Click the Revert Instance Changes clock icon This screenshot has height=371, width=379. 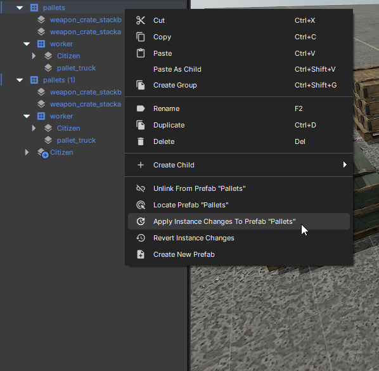[141, 238]
